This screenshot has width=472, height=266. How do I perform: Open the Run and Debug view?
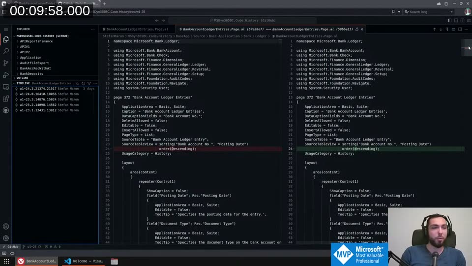(x=6, y=75)
